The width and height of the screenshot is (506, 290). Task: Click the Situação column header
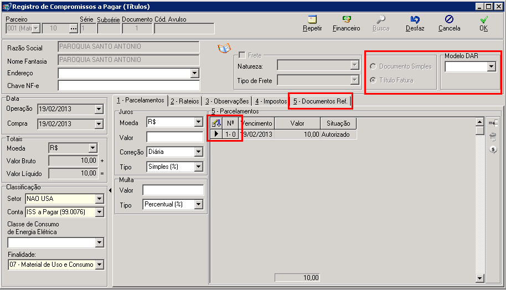338,123
